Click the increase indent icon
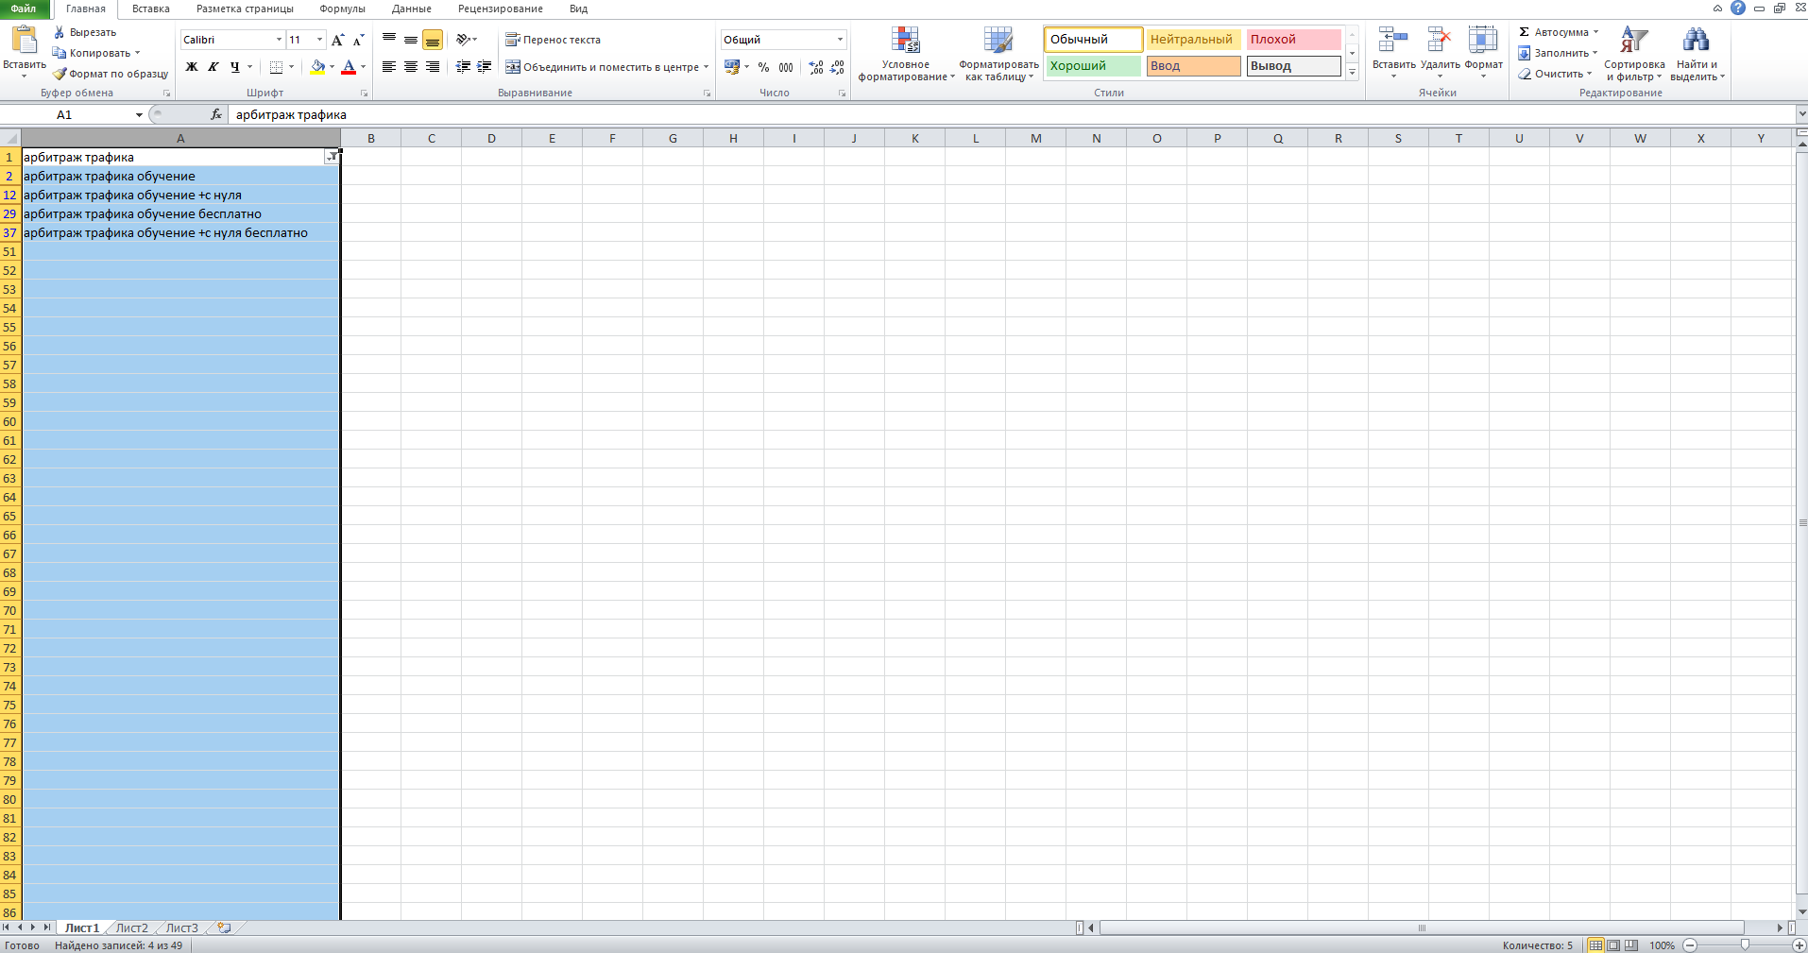Image resolution: width=1808 pixels, height=953 pixels. (484, 67)
